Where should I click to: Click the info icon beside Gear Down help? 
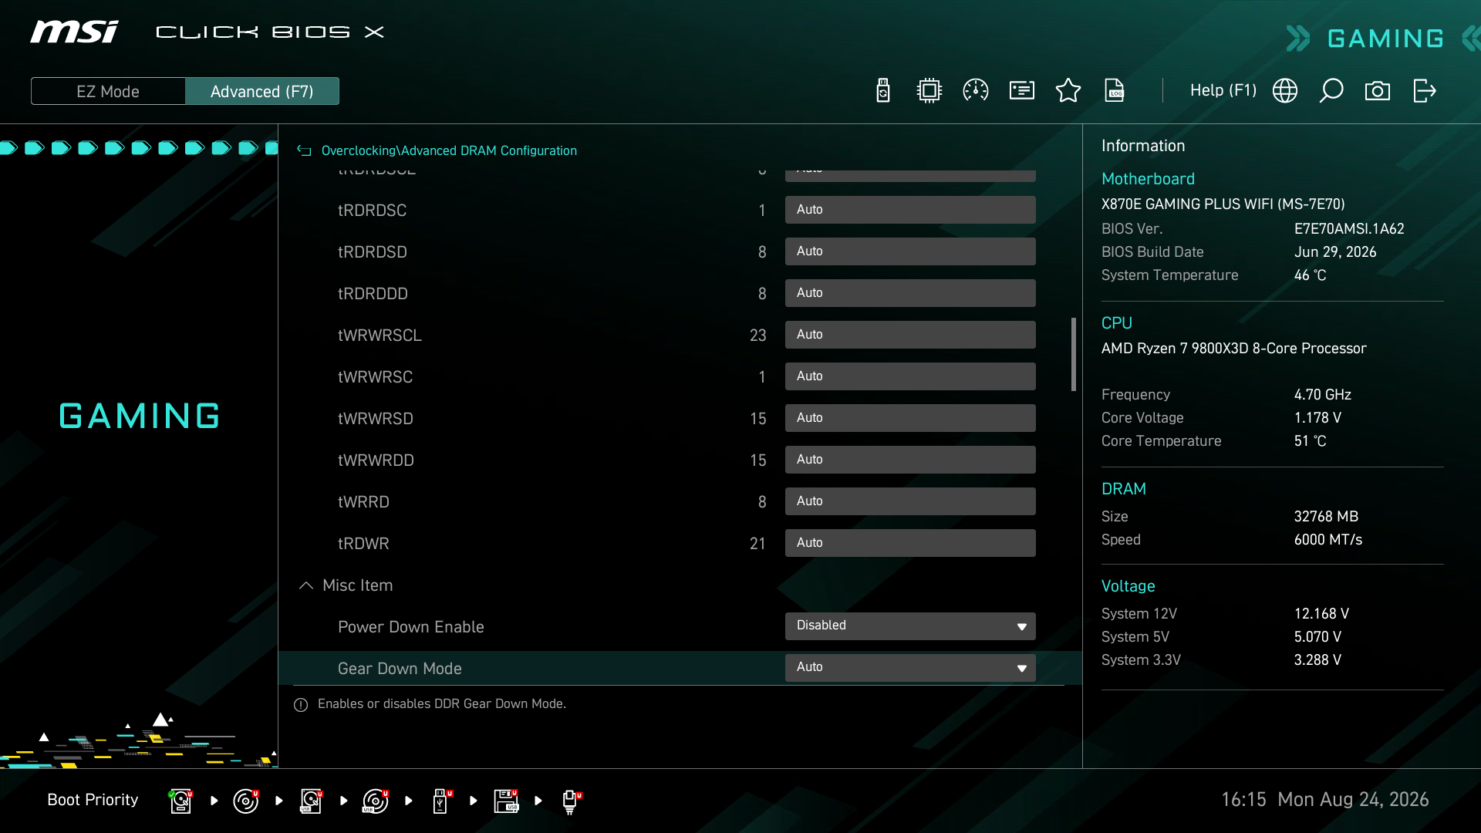[301, 705]
